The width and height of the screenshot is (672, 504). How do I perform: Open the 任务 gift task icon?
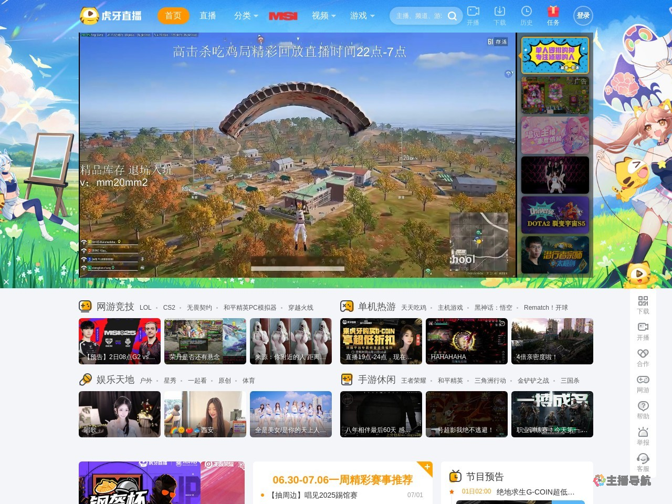click(553, 11)
